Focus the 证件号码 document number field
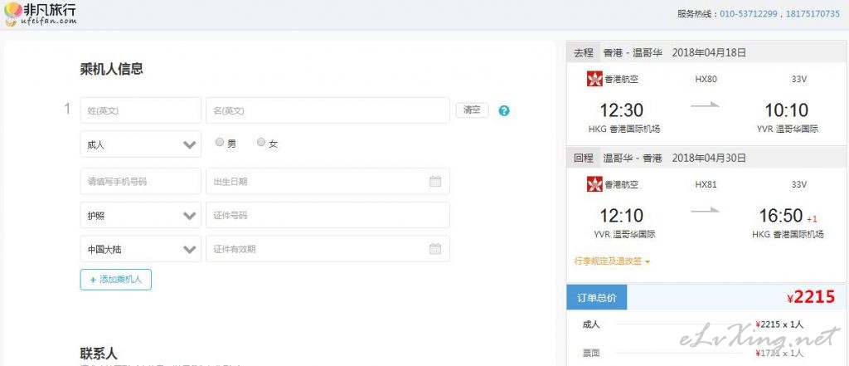Screen dimensions: 849x366 (327, 215)
